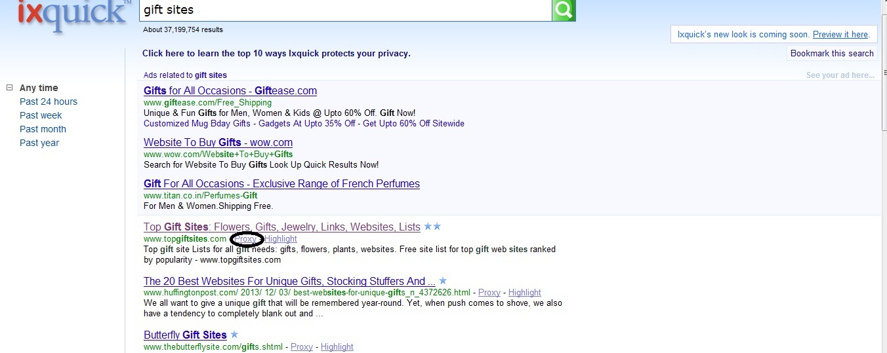Click www.topgiftsites.com green URL text
The width and height of the screenshot is (887, 353).
click(185, 239)
